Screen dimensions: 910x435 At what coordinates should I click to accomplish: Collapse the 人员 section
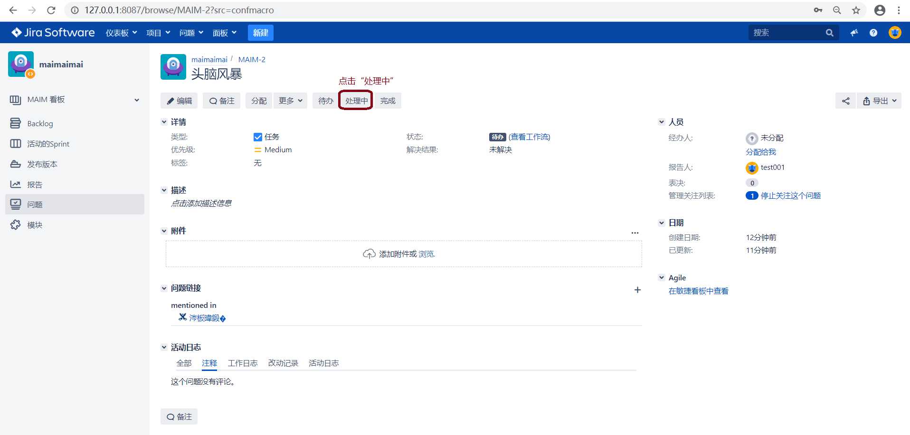coord(662,122)
